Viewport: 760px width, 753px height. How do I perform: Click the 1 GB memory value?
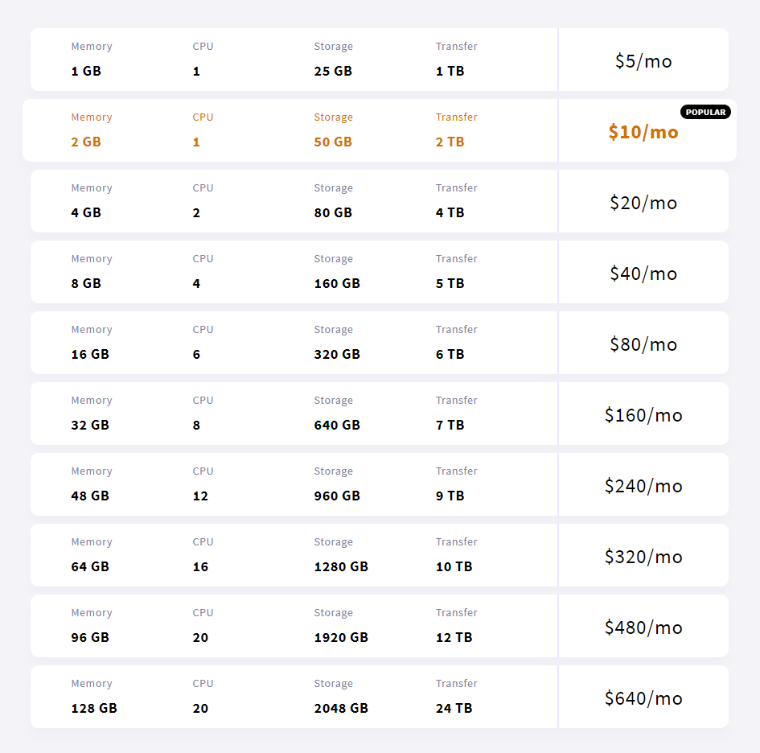point(86,72)
